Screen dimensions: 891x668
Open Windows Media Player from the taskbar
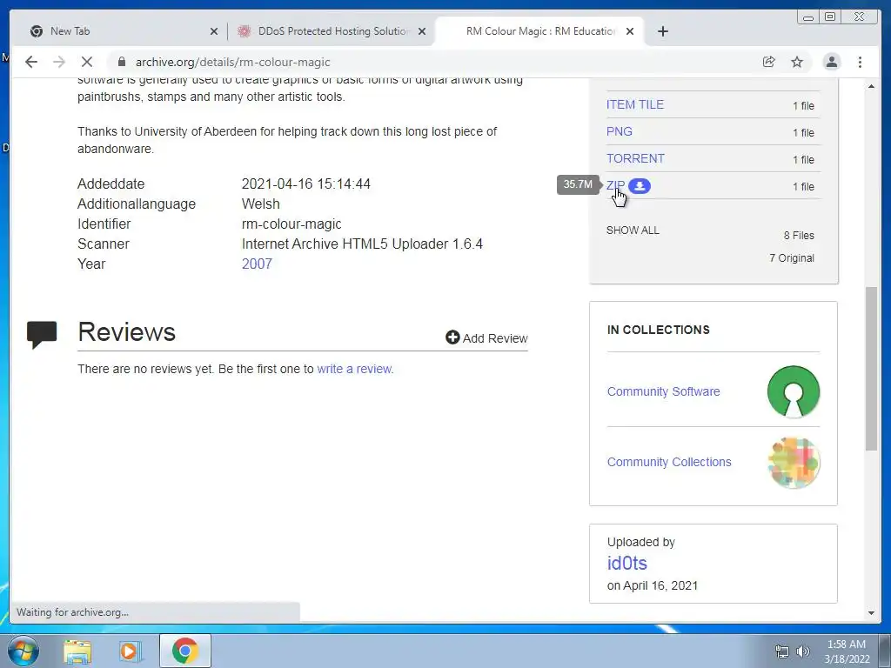tap(130, 651)
